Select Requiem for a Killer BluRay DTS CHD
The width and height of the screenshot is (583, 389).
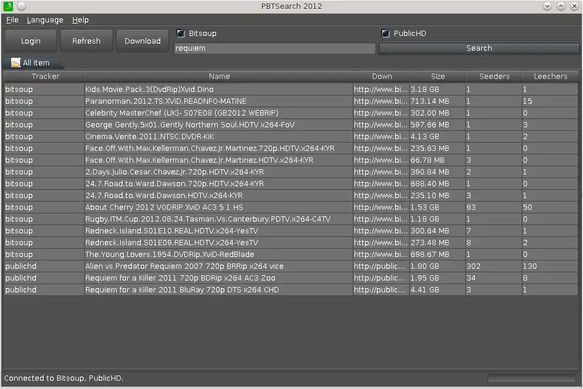[x=291, y=289]
